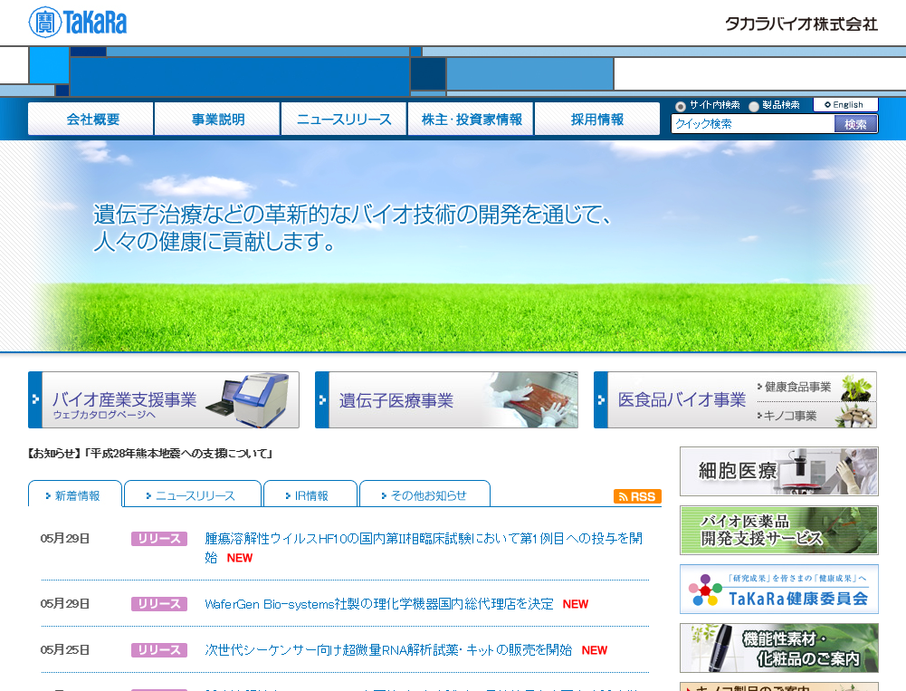
Task: Select the IR情報 tab
Action: tap(310, 495)
